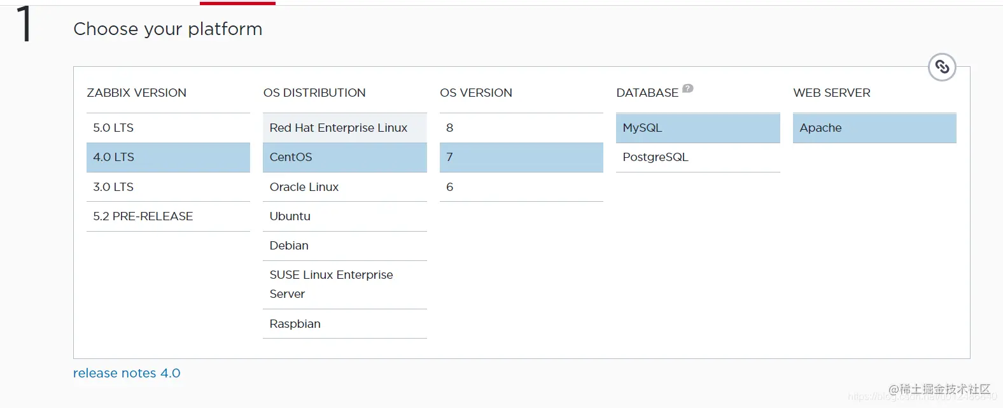This screenshot has width=1003, height=408.
Task: Select Zabbix version 4.0 LTS
Action: [x=168, y=157]
